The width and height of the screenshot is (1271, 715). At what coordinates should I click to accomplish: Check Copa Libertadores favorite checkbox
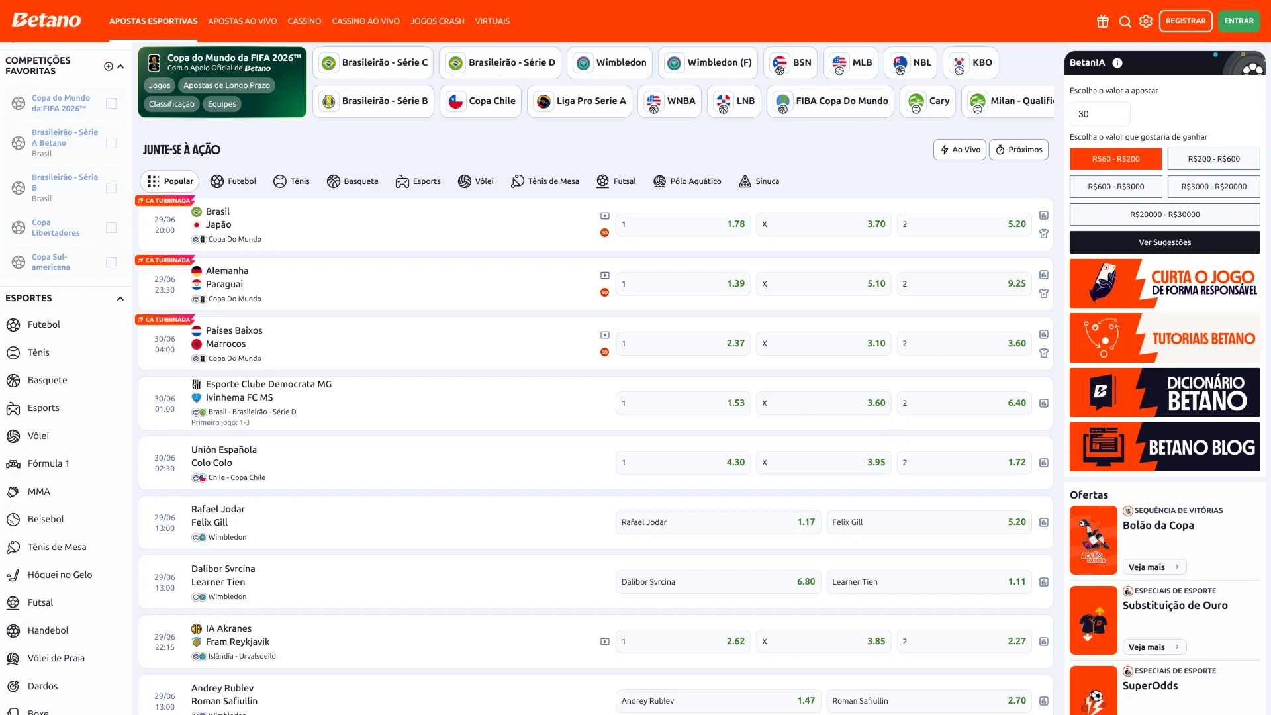(111, 228)
